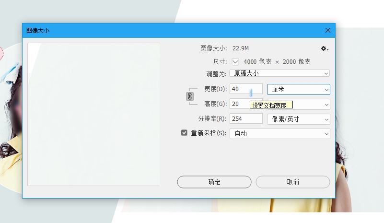The image size is (384, 223).
Task: Click the 分辨率 input field showing 254
Action: pos(246,119)
